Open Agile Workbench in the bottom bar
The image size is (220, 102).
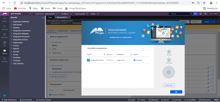pyautogui.click(x=9, y=100)
